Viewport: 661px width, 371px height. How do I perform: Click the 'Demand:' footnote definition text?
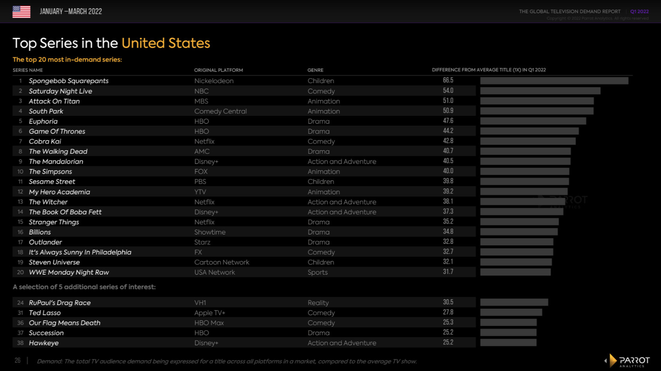point(227,361)
